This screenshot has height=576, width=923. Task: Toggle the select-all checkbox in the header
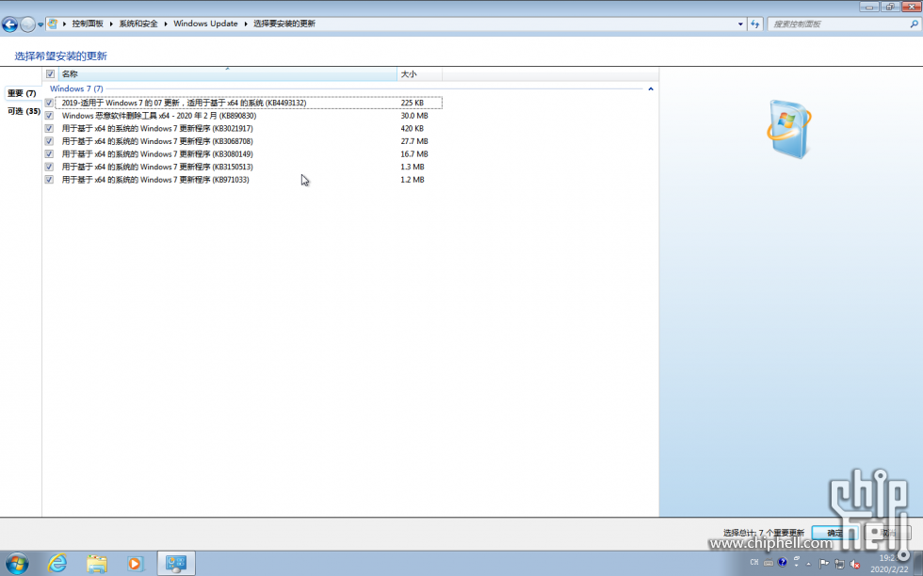[50, 74]
